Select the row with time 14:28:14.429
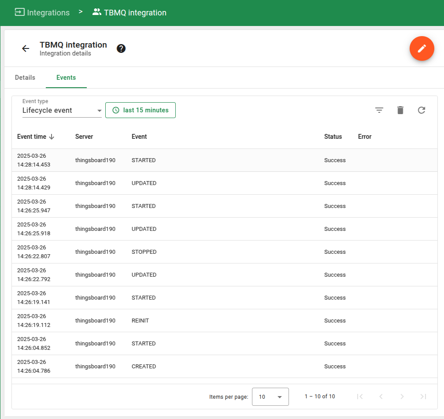Viewport: 444px width, 419px height. (225, 183)
